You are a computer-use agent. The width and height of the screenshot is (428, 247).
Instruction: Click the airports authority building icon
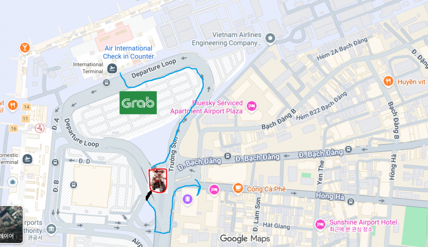coord(51,229)
